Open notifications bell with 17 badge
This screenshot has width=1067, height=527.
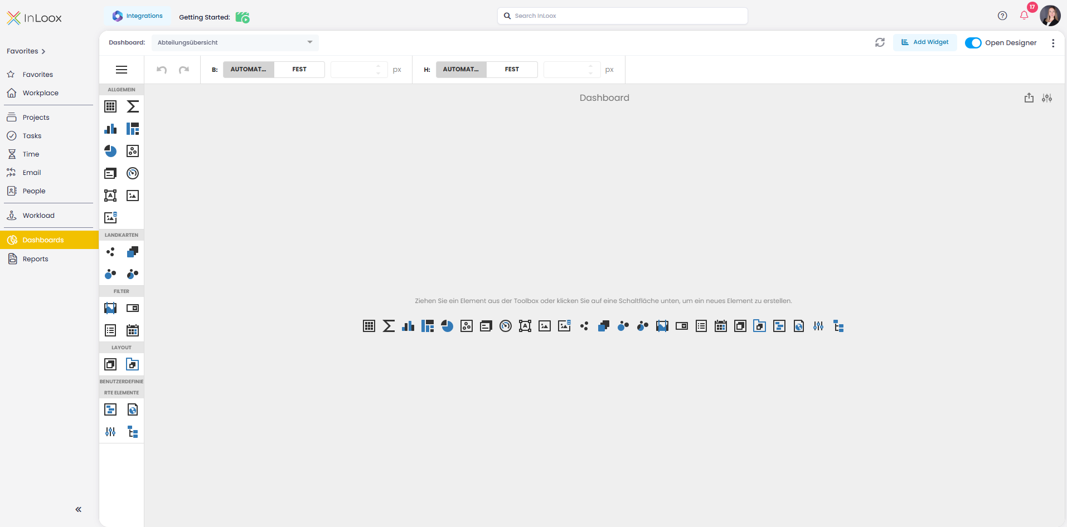(x=1025, y=15)
